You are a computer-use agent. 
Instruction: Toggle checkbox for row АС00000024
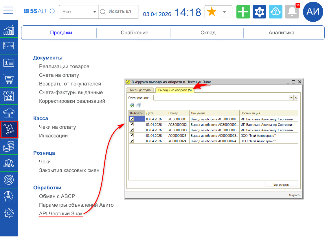click(132, 141)
